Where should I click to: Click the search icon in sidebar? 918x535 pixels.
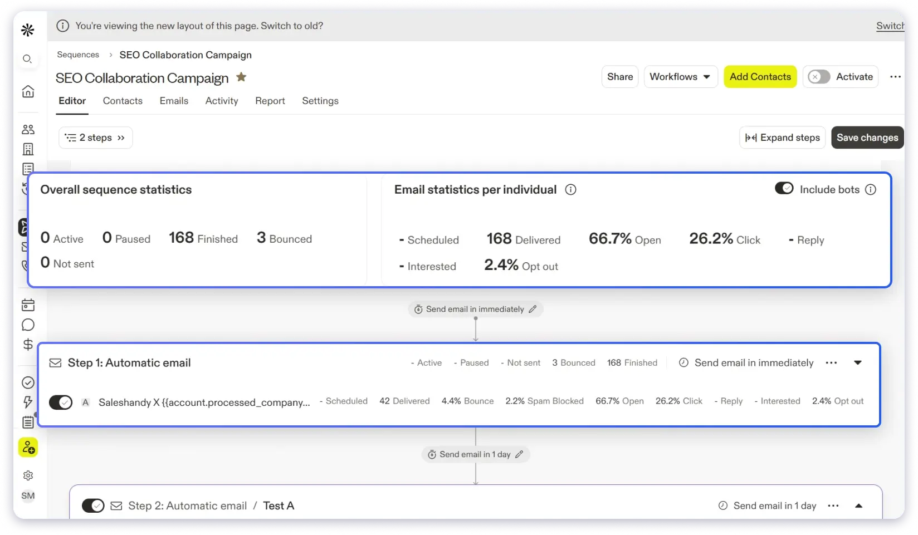27,59
